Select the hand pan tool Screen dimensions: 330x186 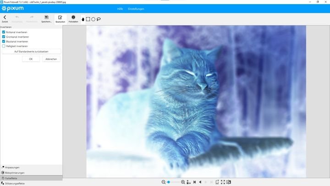(83, 19)
